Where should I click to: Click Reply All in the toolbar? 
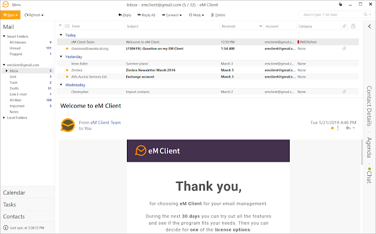146,15
